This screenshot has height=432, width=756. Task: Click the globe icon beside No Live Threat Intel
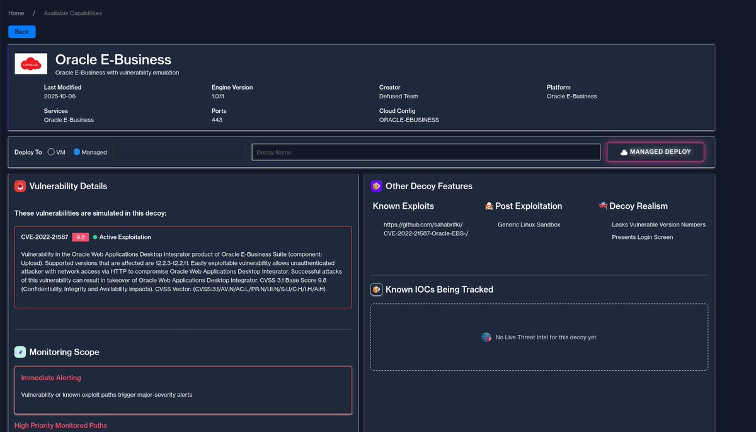(486, 337)
